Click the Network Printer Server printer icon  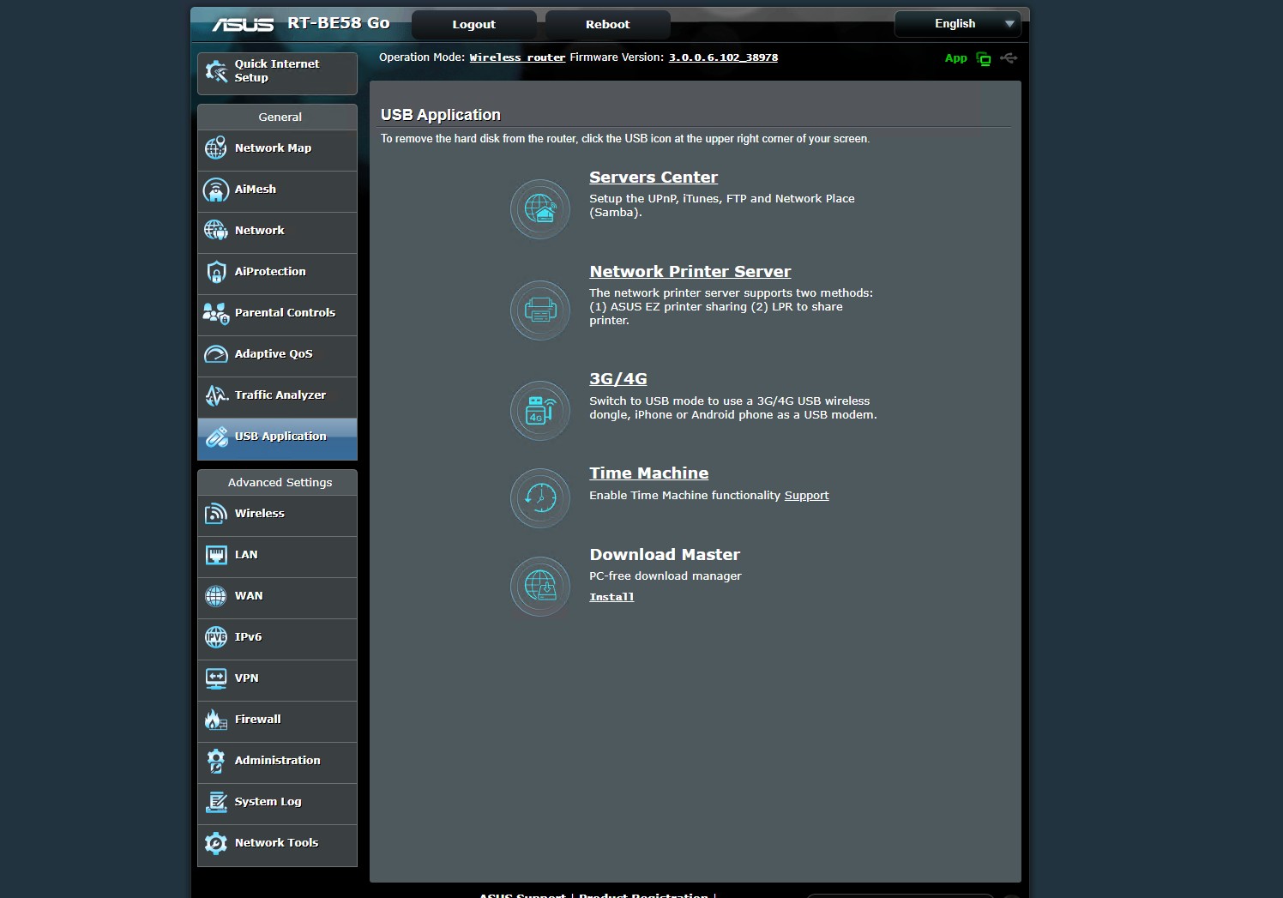point(540,310)
